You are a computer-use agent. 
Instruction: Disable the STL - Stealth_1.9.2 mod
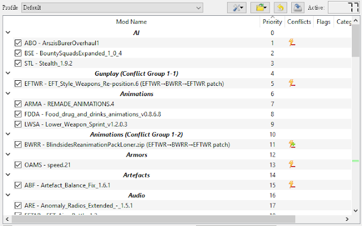click(18, 63)
